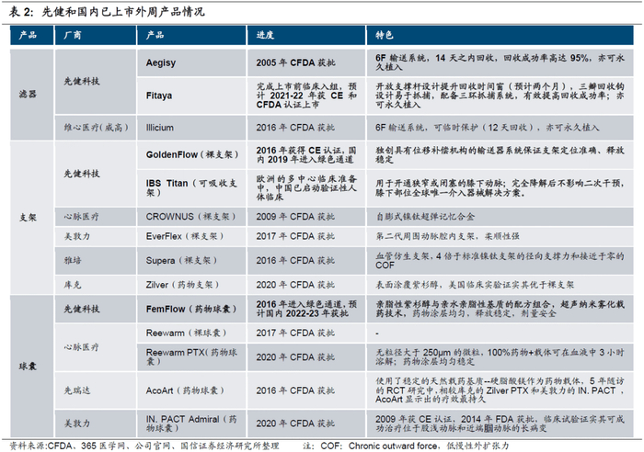Click '2016 年进入绿色通道' progress cell
This screenshot has width=644, height=452.
coord(306,309)
